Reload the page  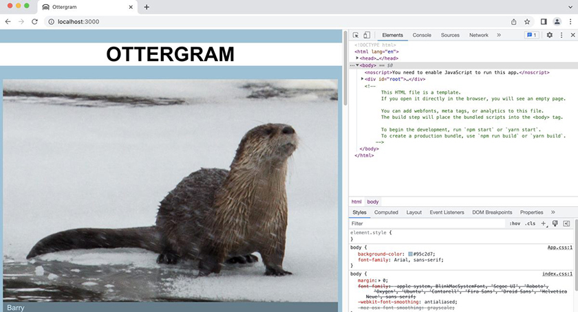pos(34,22)
